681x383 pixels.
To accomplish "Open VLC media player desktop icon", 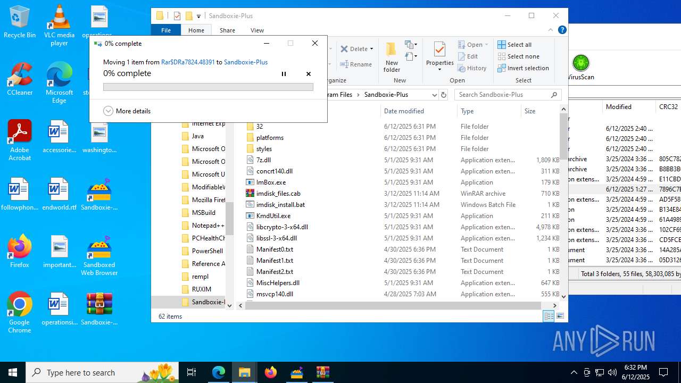I will [59, 25].
